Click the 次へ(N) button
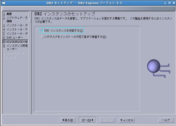Screen dimensions: 176x126 click(88, 120)
